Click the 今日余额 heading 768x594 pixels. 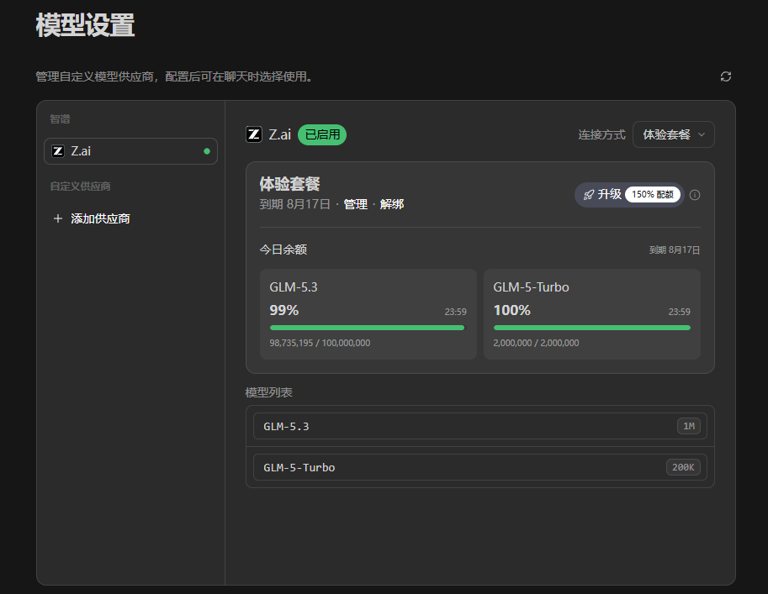[x=283, y=250]
